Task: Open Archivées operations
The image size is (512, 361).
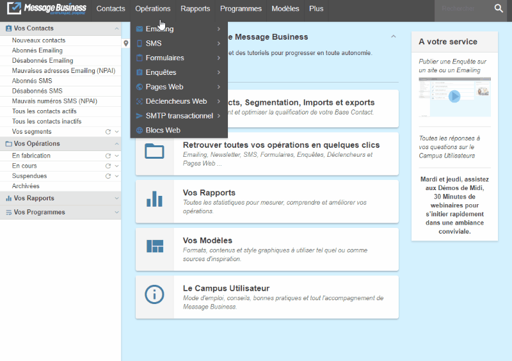Action: click(26, 186)
